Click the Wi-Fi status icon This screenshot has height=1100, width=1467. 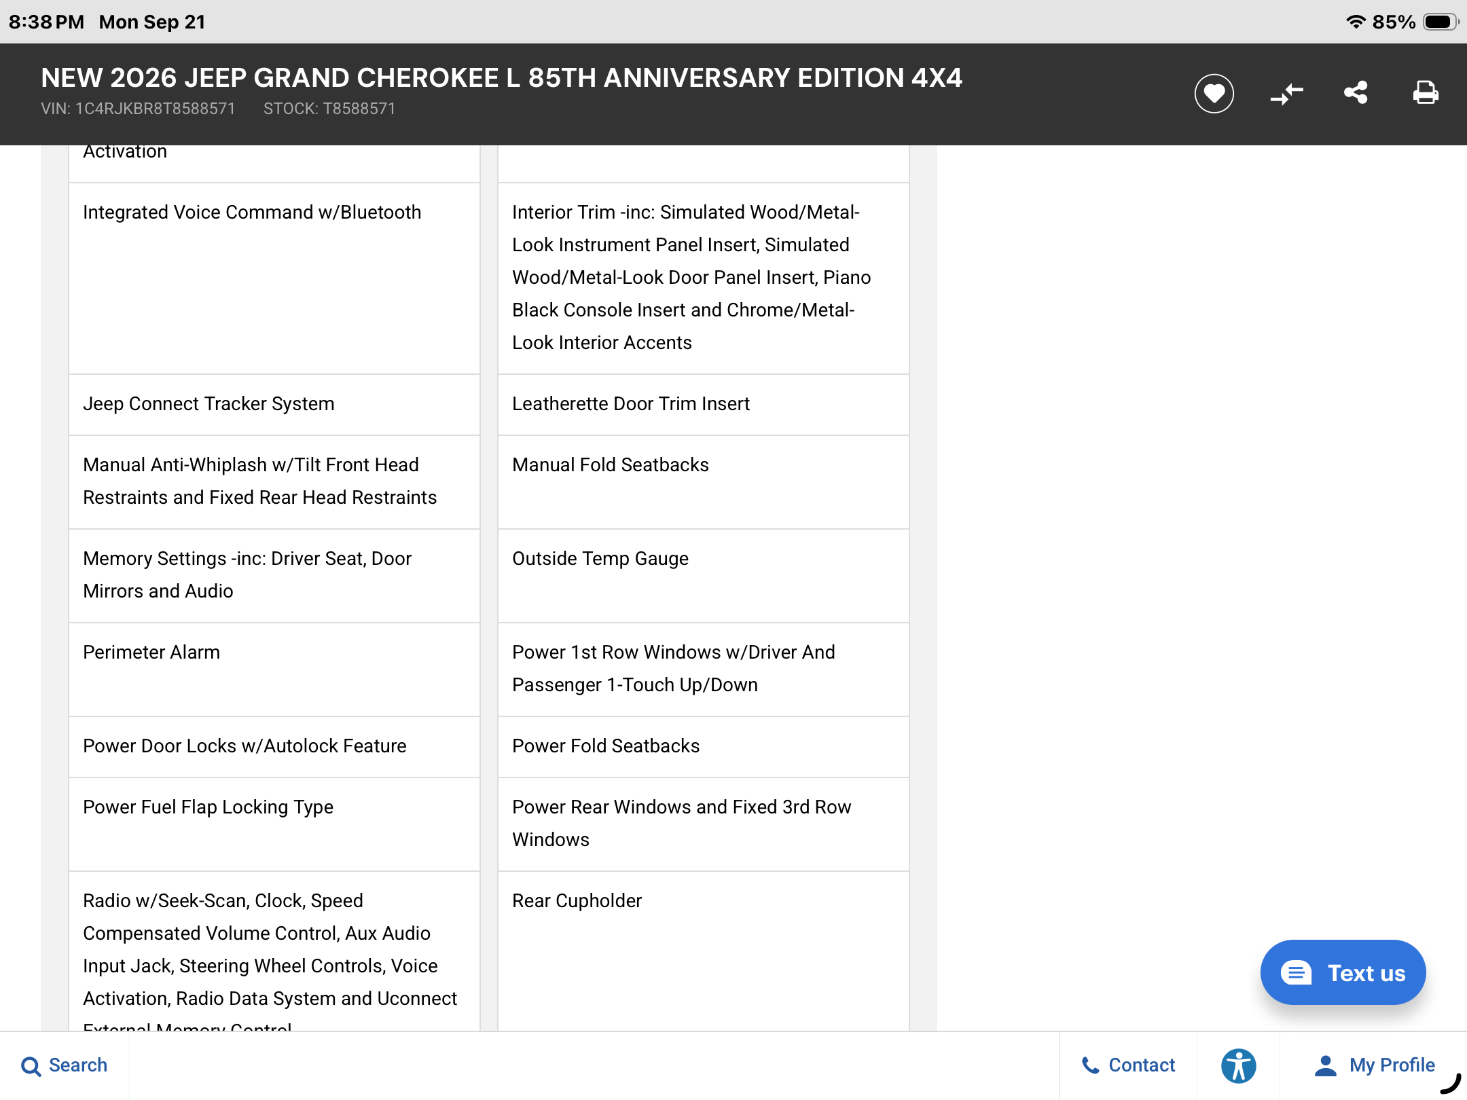[1356, 22]
